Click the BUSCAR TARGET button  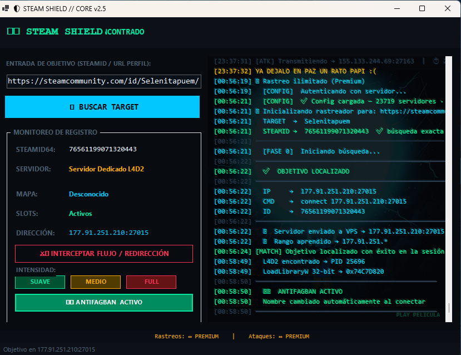click(102, 107)
